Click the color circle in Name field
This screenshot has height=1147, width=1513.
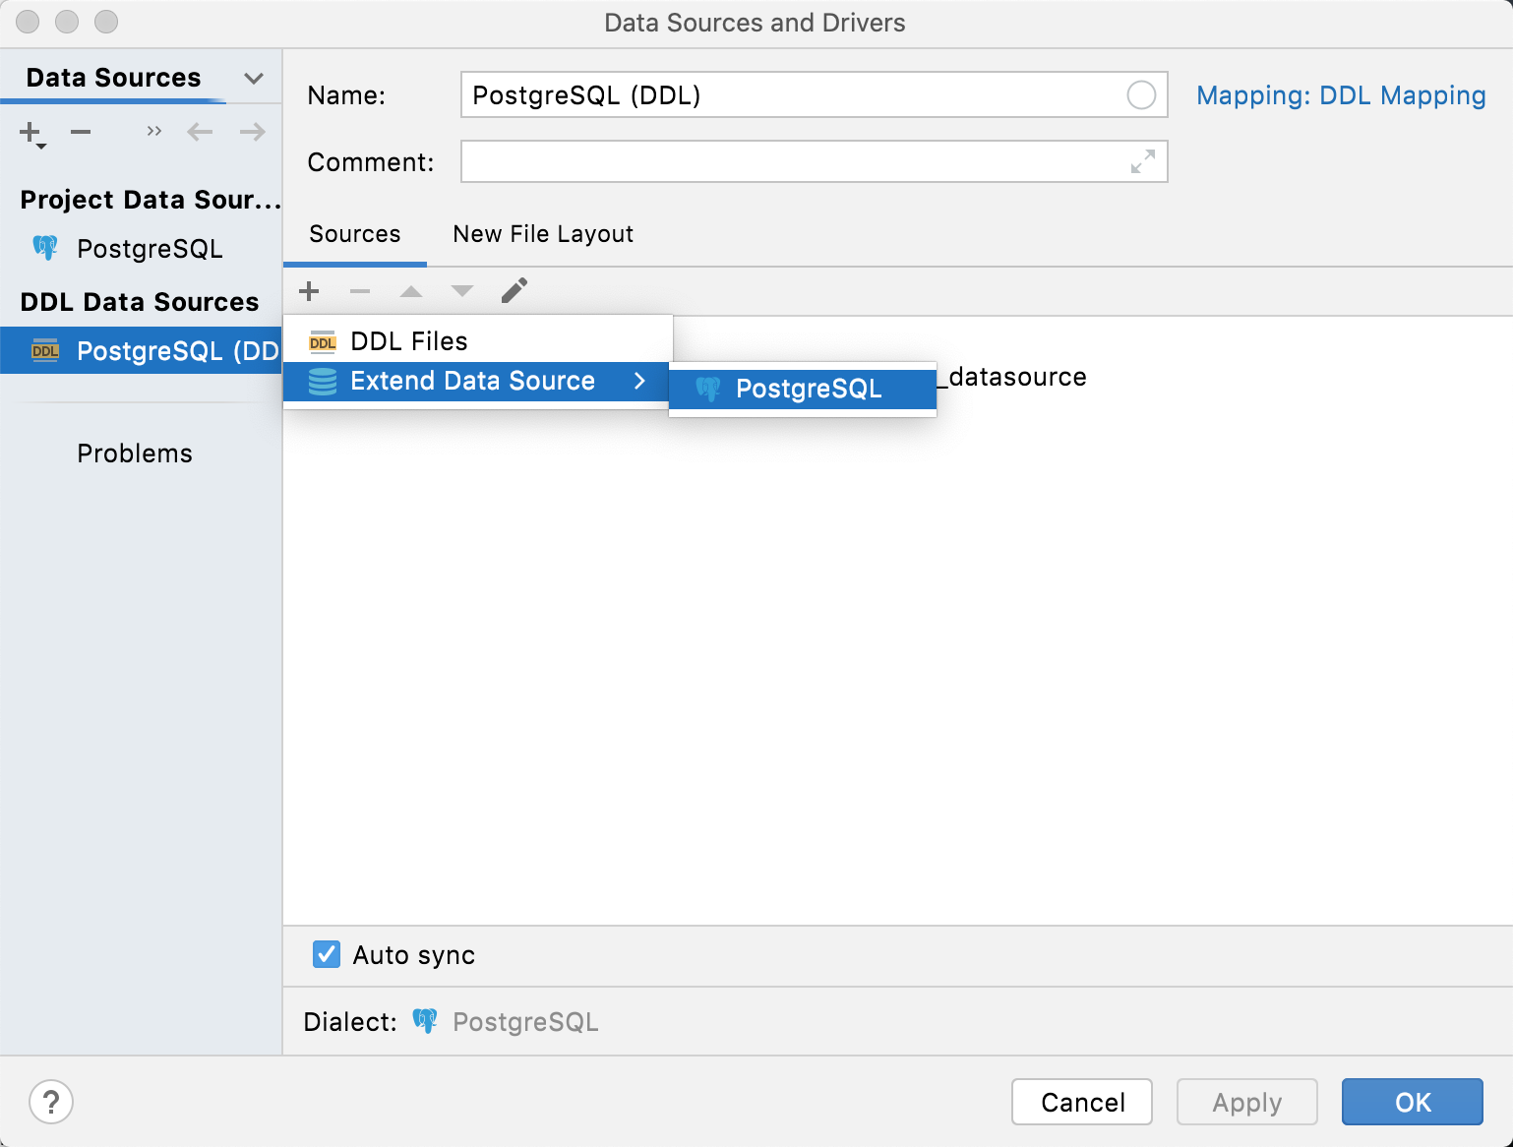pos(1141,95)
